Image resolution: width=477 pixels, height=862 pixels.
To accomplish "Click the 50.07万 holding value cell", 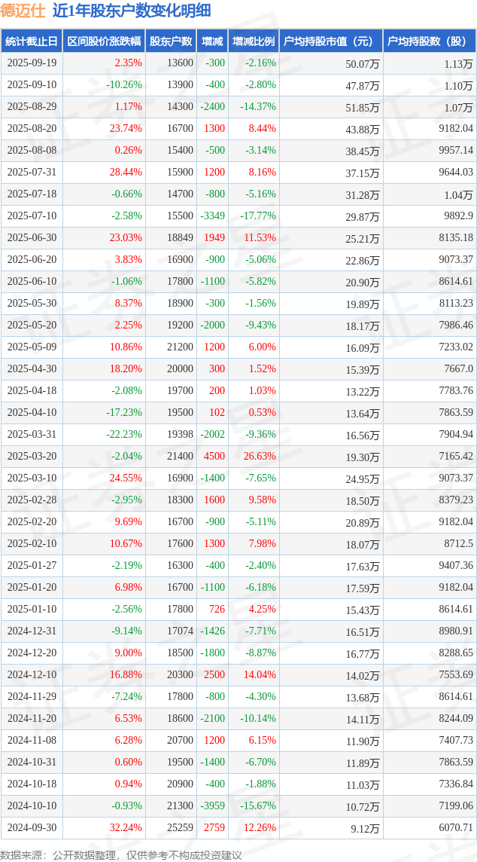I will coord(362,63).
